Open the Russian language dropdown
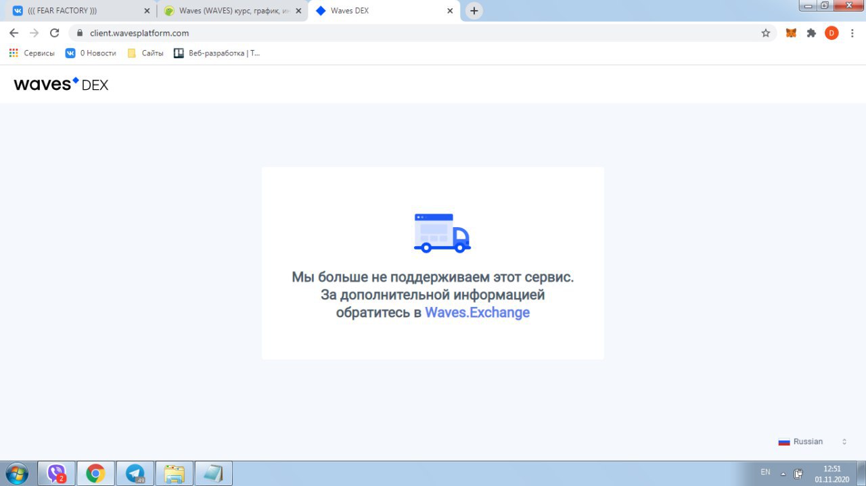The image size is (866, 486). [x=813, y=441]
